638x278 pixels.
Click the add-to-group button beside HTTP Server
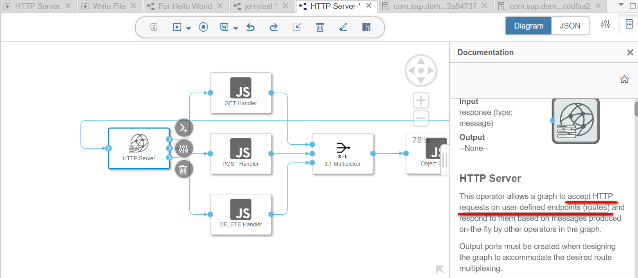183,128
